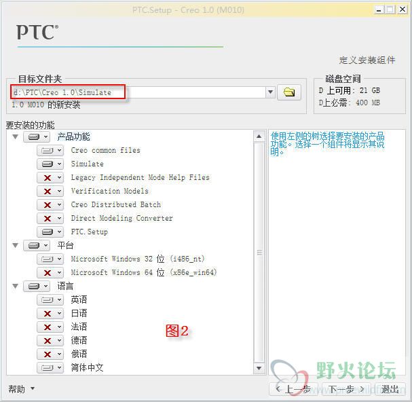Click install icon next to Simulate
412x402 pixels.
pos(48,164)
